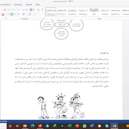Viewport: 129px width, 129px height.
Task: Toggle Left-to-Right text direction
Action: coord(31,10)
